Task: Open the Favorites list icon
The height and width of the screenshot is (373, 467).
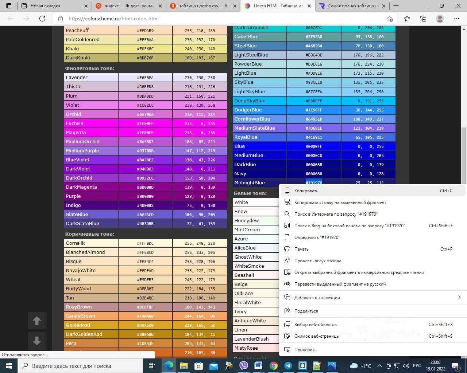Action: 407,19
